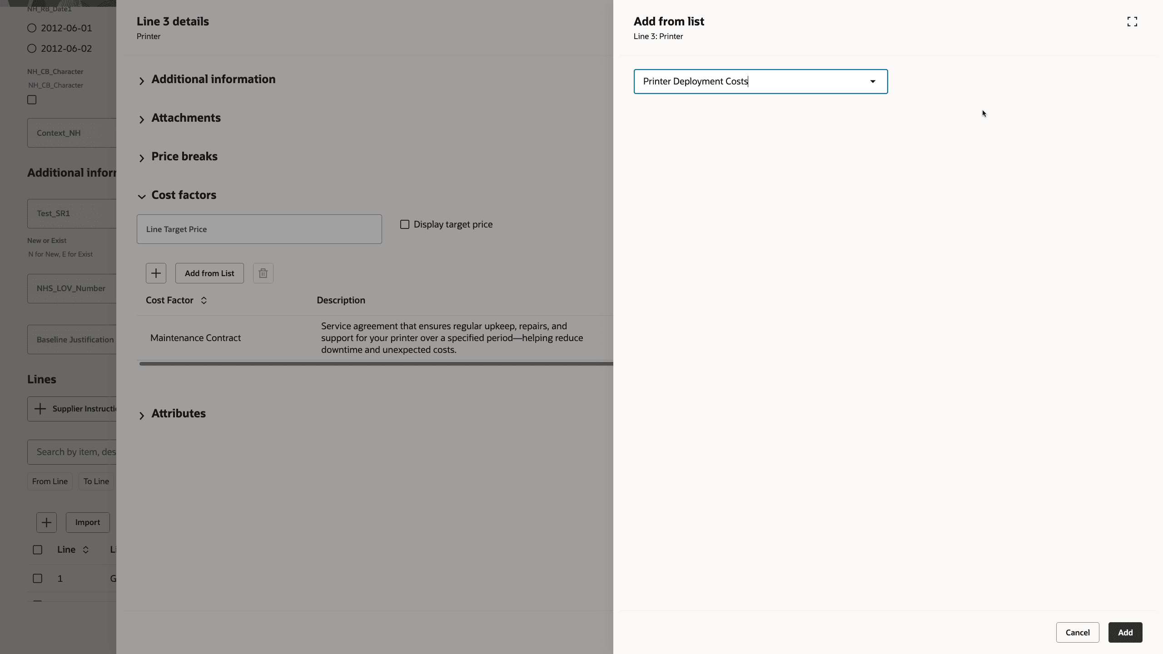Enable the Display target price checkbox
1163x654 pixels.
404,224
